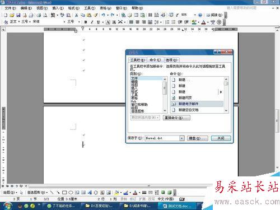
Task: Click the Bullets list icon
Action: click(x=174, y=22)
